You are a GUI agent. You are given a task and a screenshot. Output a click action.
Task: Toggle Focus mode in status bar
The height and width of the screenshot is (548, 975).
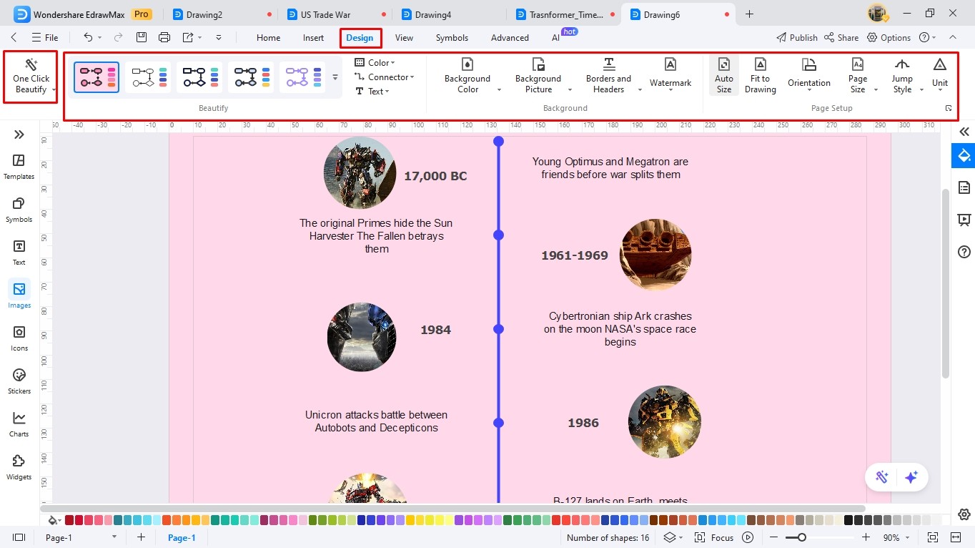coord(714,537)
